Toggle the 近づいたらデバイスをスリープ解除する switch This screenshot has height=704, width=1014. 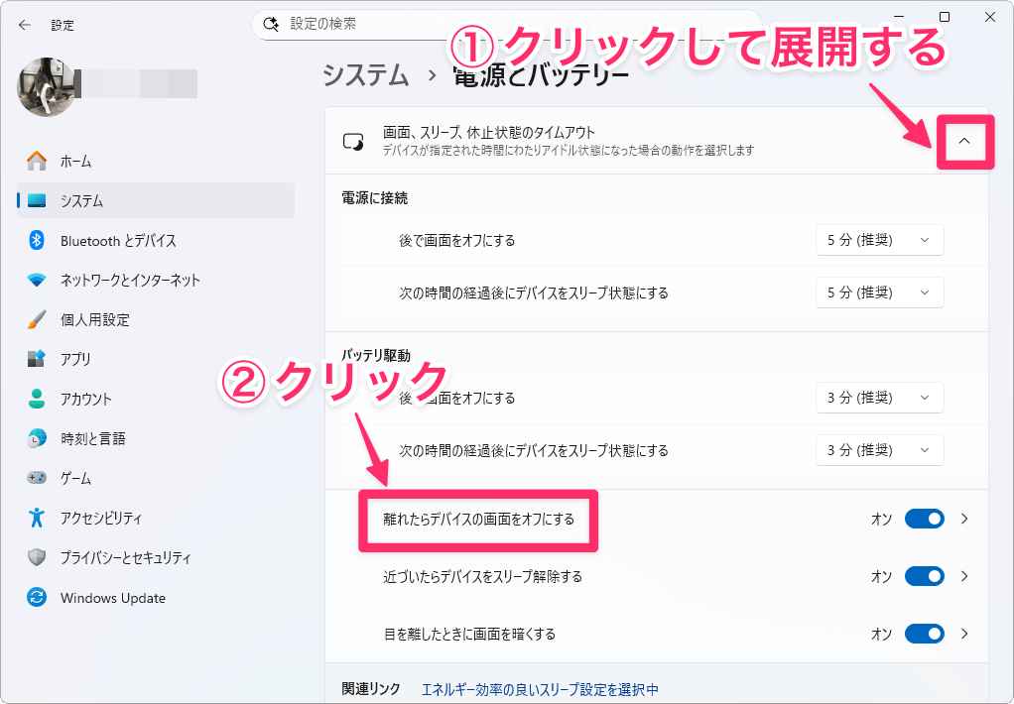[924, 576]
